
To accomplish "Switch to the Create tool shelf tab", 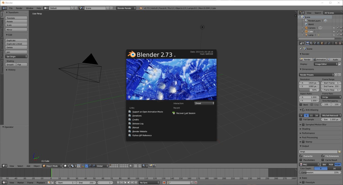I will pyautogui.click(x=2, y=22).
